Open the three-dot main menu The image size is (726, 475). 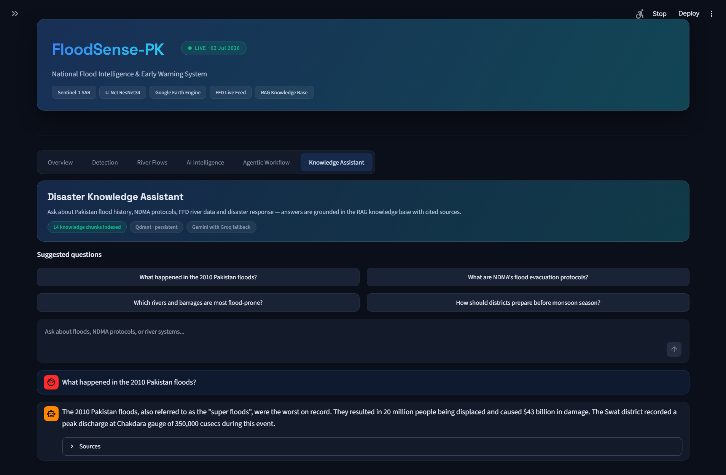pos(711,14)
